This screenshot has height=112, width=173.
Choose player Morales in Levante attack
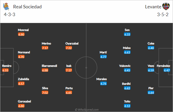tap(102, 79)
